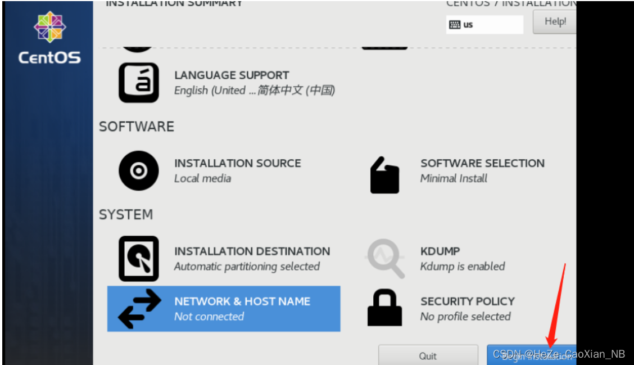Click 'Minimal Install' status text
This screenshot has height=365, width=634.
click(x=454, y=178)
